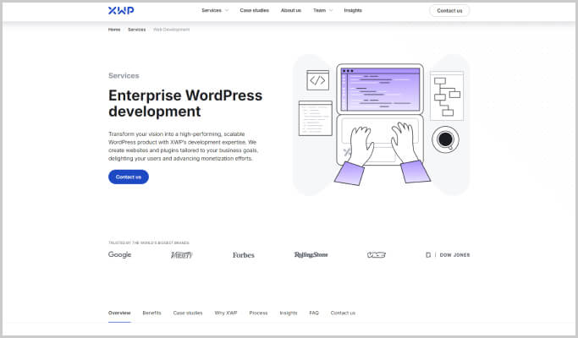This screenshot has width=578, height=338.
Task: Expand the Services dropdown menu
Action: (x=215, y=11)
